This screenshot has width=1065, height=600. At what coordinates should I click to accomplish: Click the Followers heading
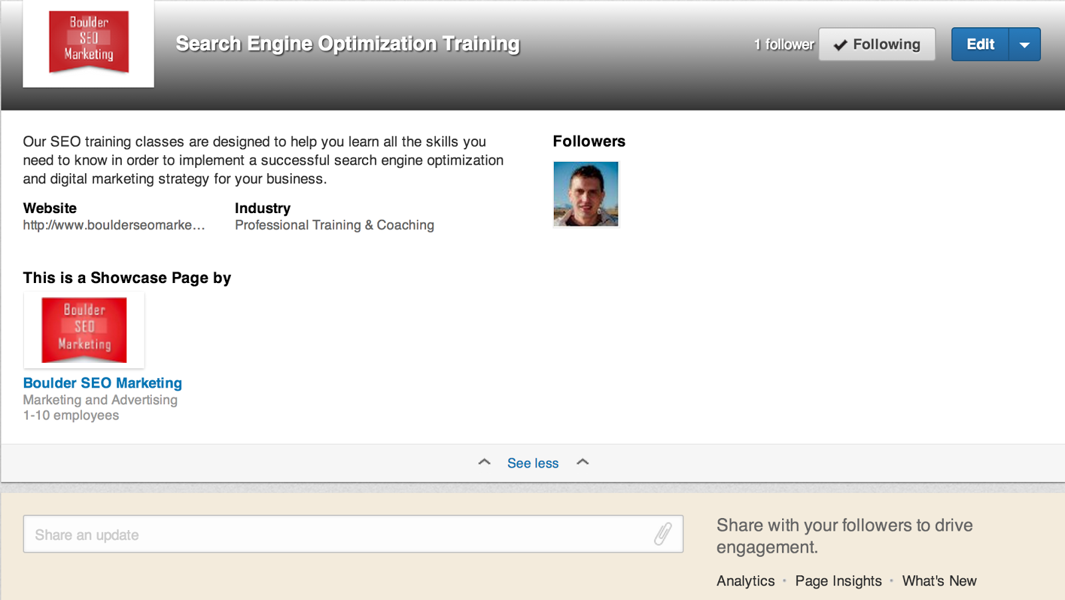(x=589, y=141)
